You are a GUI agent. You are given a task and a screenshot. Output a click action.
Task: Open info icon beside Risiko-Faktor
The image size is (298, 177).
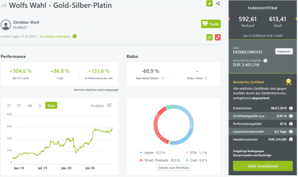coord(206,78)
